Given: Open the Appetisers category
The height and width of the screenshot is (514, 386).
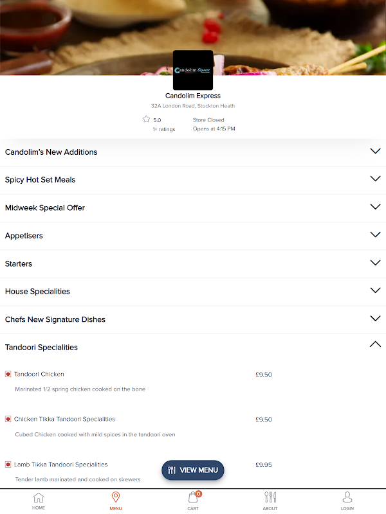Looking at the screenshot, I should click(193, 236).
